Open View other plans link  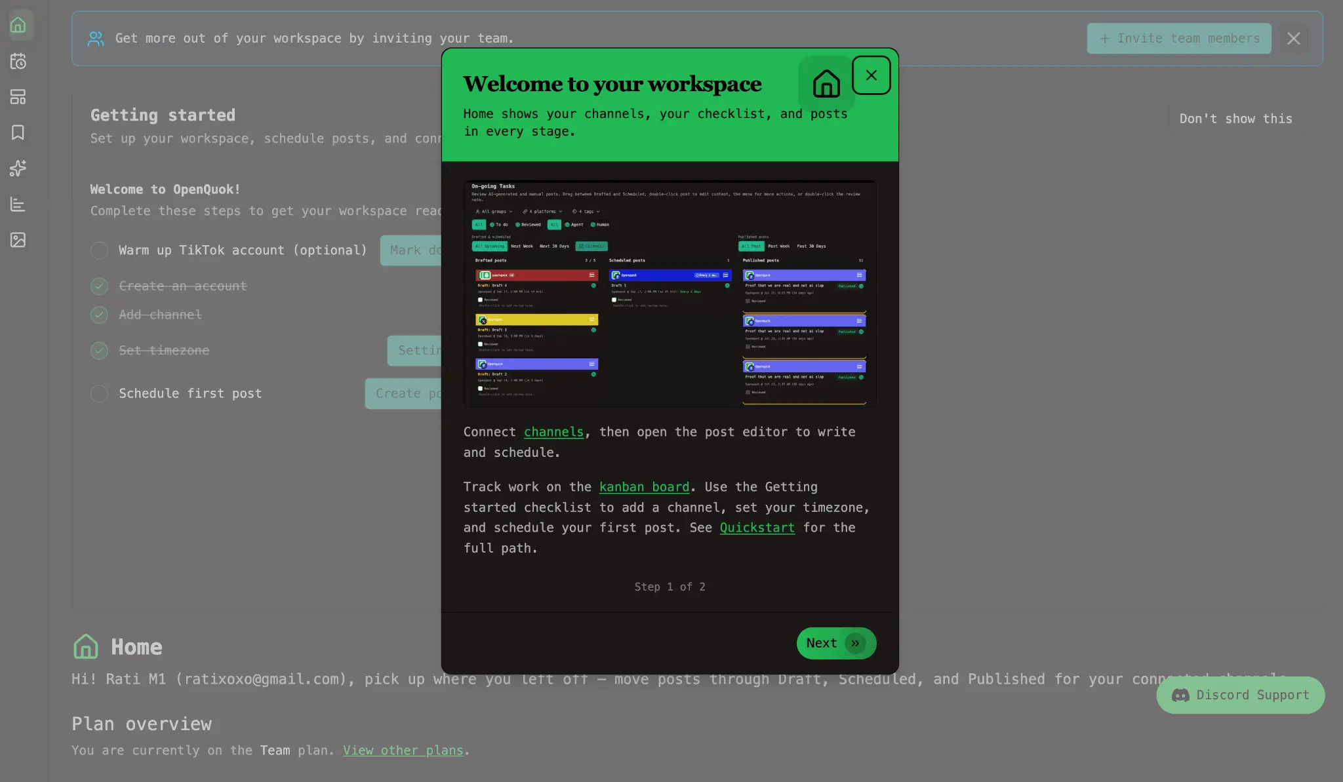pyautogui.click(x=403, y=751)
